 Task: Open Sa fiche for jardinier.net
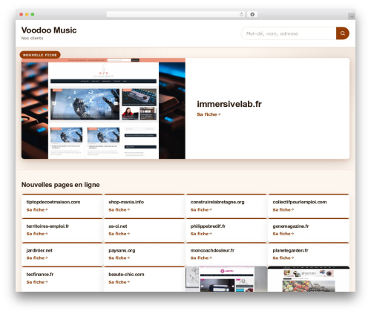(37, 258)
